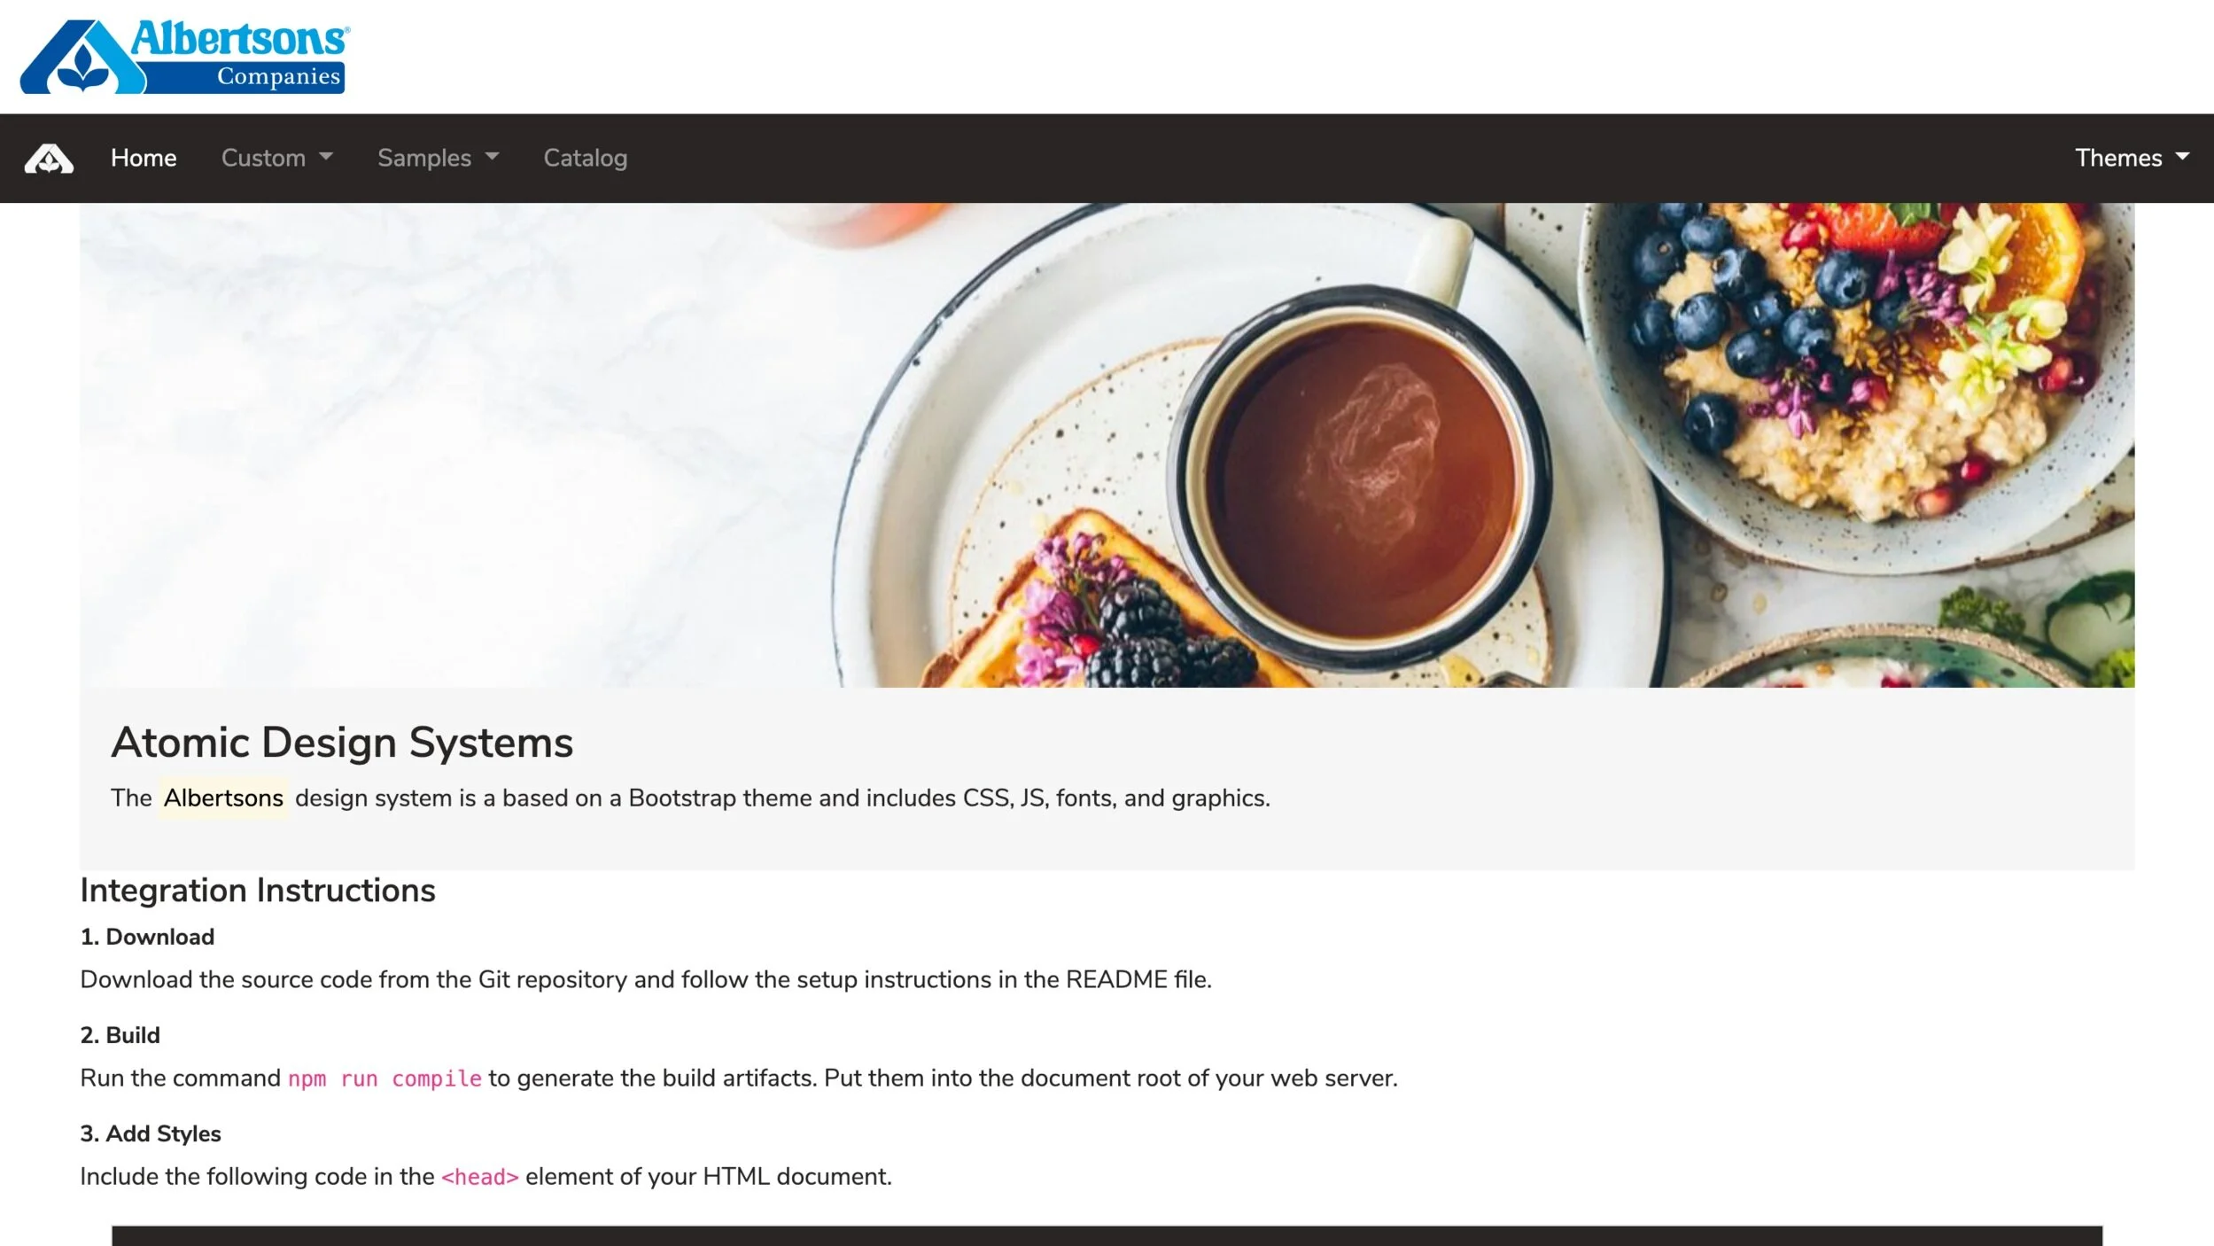Click the coffee cup in the banner
The height and width of the screenshot is (1246, 2214).
coord(1359,479)
